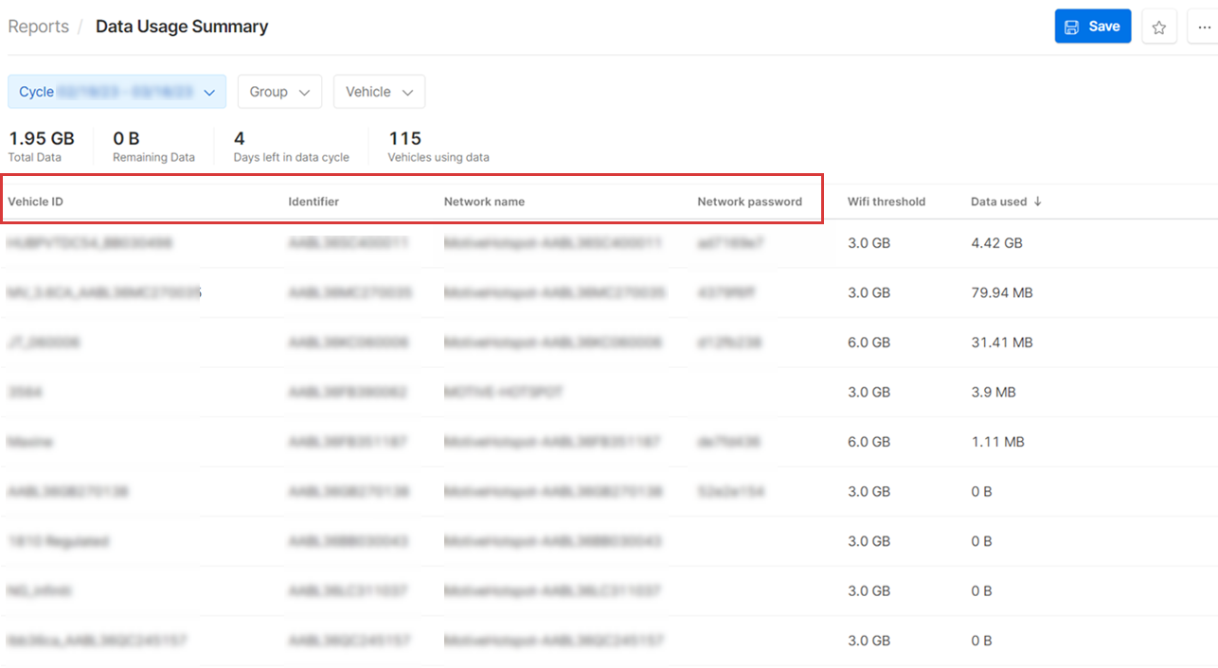Click the Network password column header
Screen dimensions: 1218x668
click(749, 202)
